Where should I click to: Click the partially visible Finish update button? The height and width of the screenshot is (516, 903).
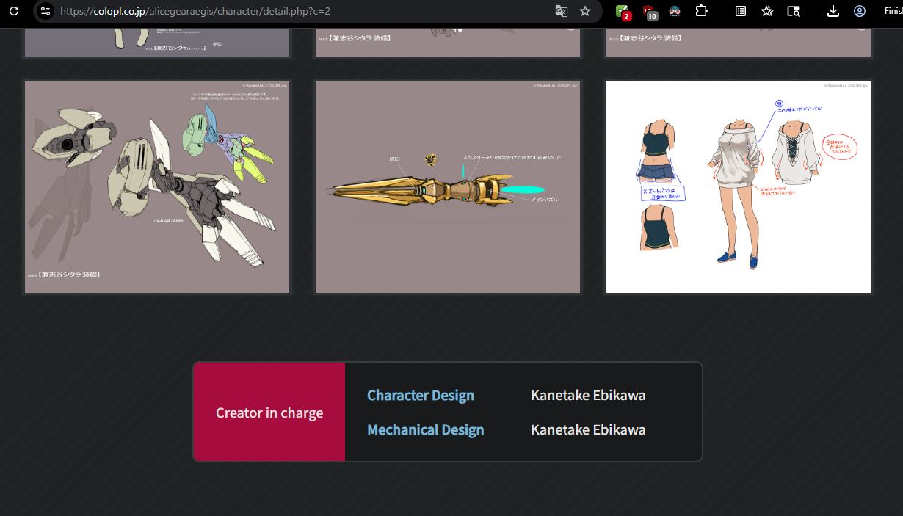coord(893,11)
